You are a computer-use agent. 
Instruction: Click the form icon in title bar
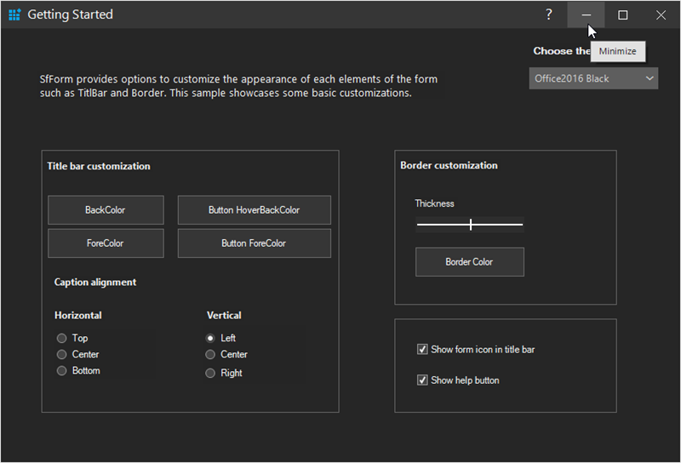(14, 14)
